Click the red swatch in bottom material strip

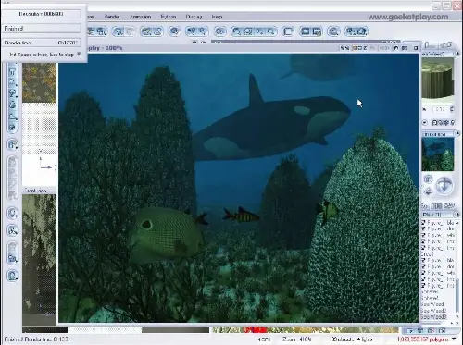point(255,330)
